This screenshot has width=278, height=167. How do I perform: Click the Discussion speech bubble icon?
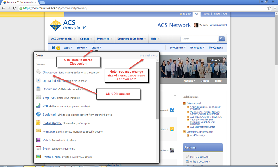[x=38, y=72]
